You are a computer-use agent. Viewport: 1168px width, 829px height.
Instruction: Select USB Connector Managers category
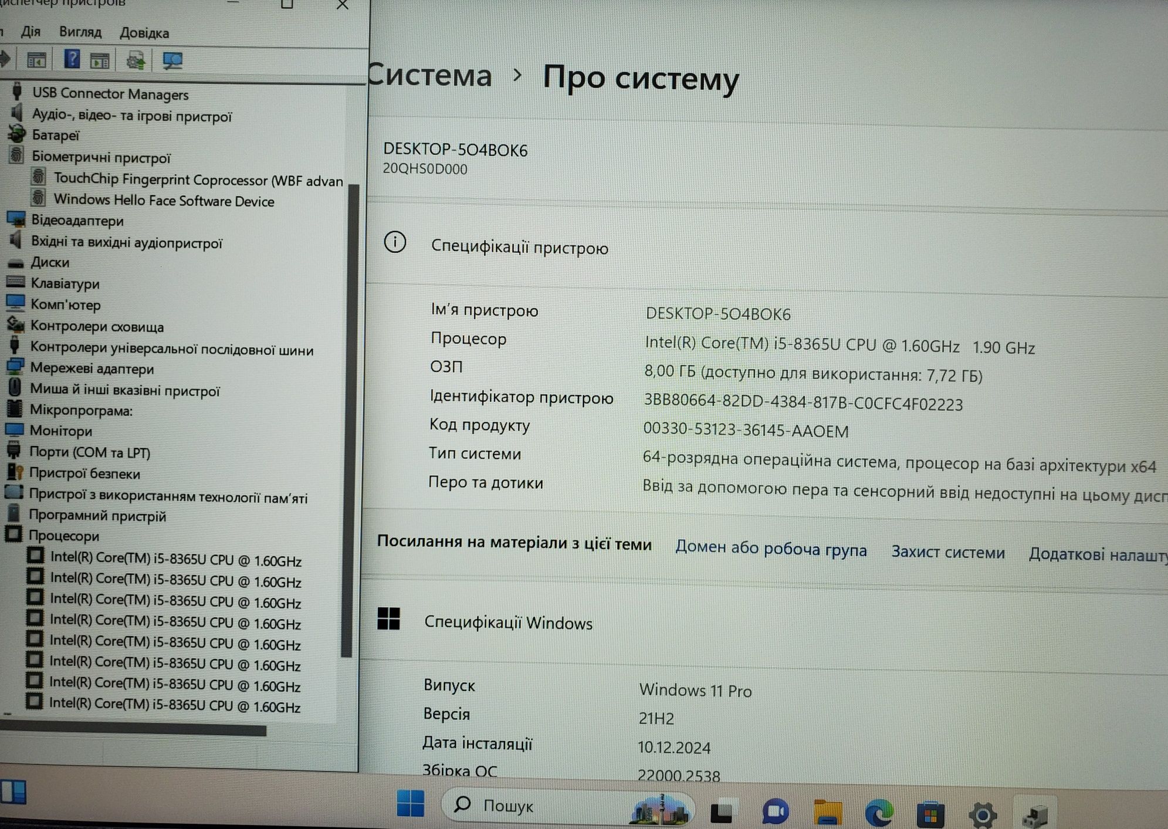pyautogui.click(x=110, y=94)
